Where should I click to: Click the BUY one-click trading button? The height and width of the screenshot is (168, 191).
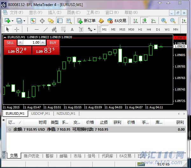tap(53, 43)
